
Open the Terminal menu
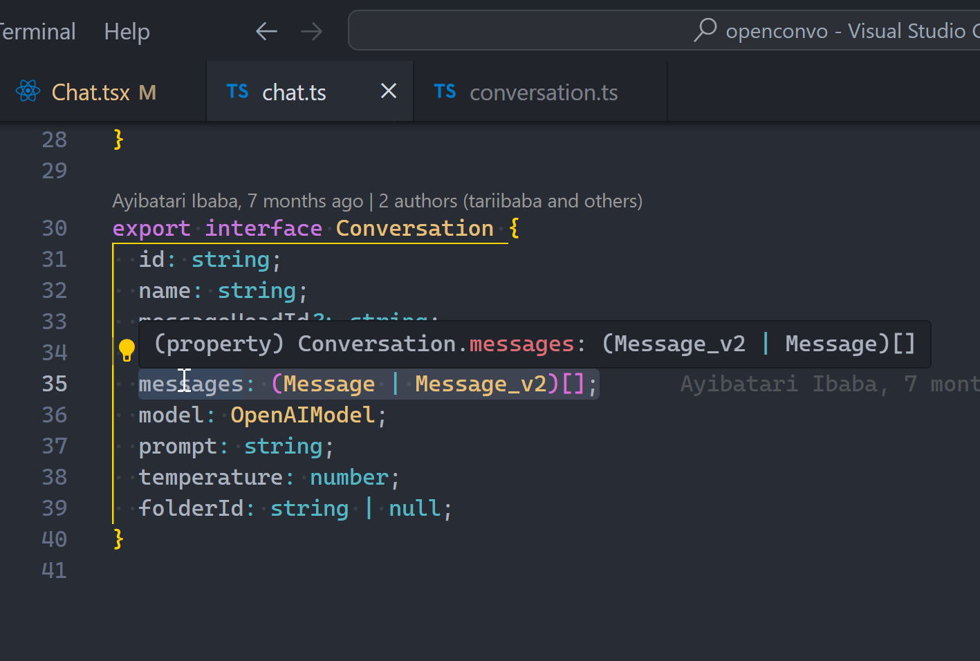[37, 31]
